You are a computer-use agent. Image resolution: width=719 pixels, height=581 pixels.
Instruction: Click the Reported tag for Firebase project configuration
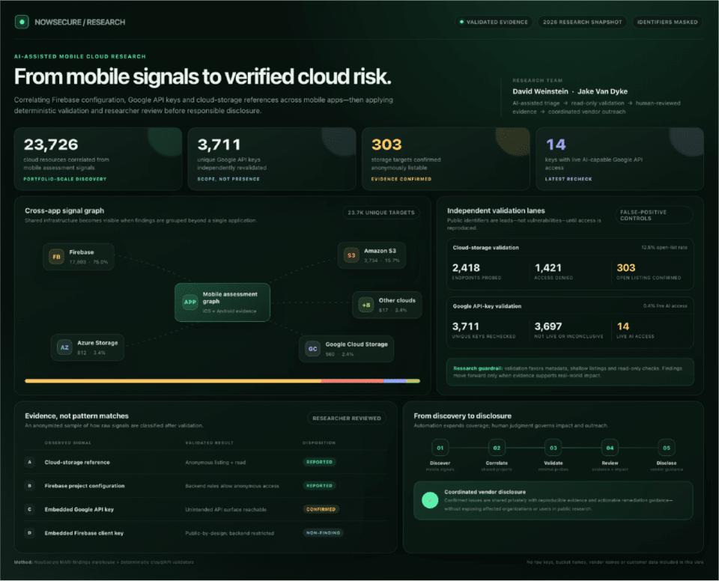[319, 486]
